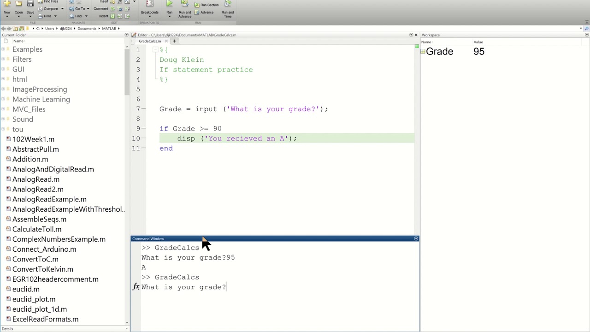Click the Browse for folder icon
The image size is (590, 332).
point(21,29)
